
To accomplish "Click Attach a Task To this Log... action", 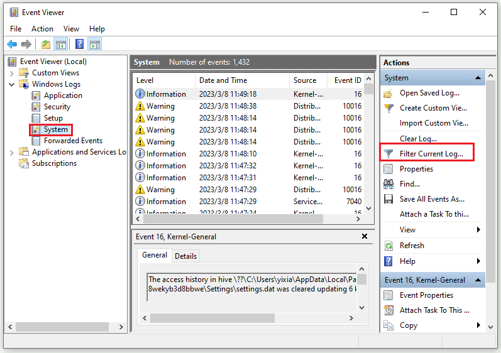I will point(434,214).
